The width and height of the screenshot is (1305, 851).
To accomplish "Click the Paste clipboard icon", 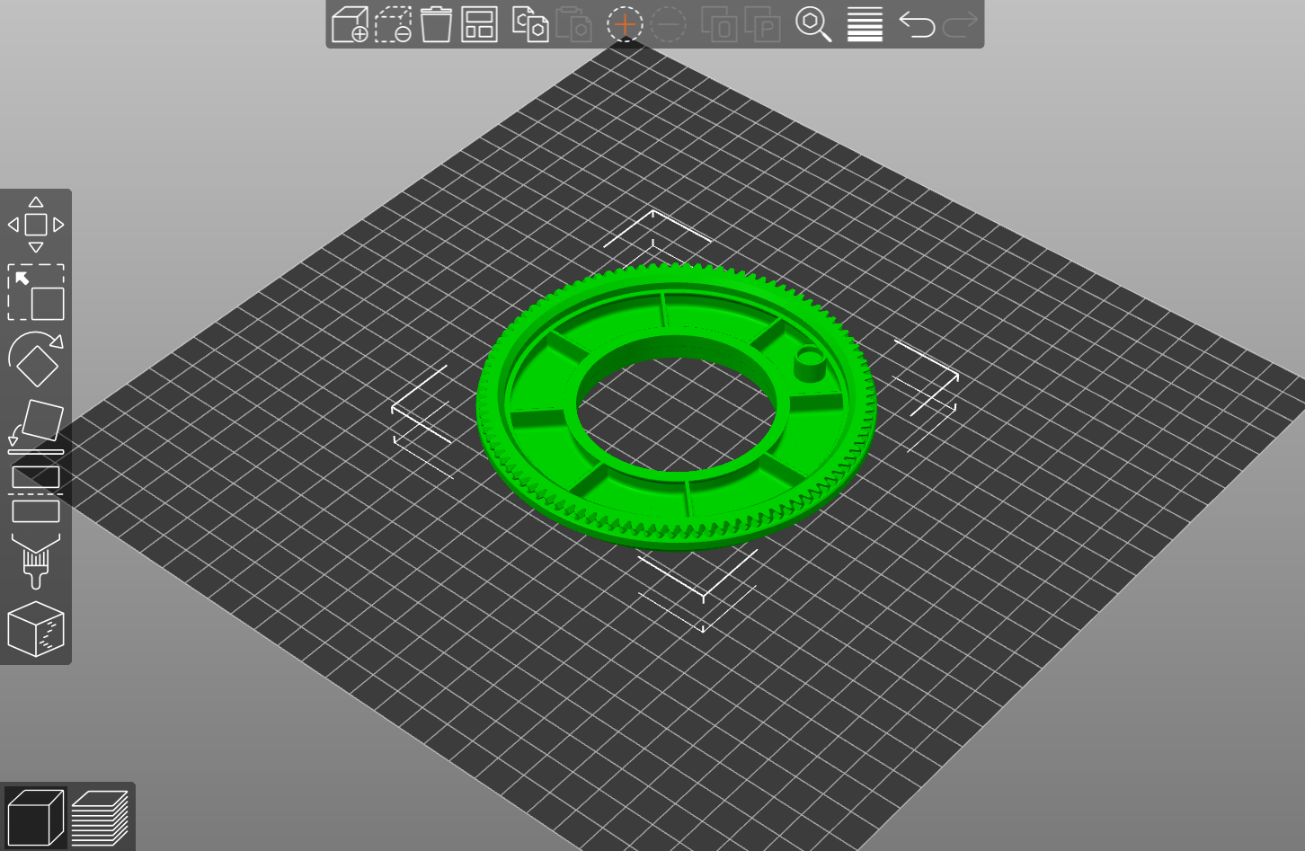I will point(573,24).
